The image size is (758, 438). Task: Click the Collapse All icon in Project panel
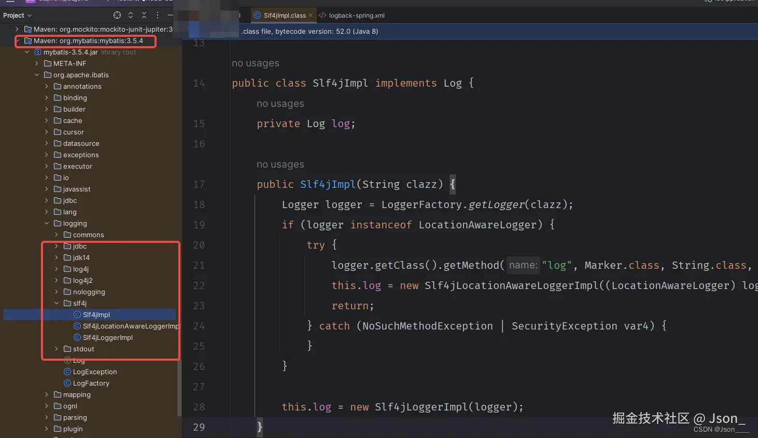(x=144, y=15)
